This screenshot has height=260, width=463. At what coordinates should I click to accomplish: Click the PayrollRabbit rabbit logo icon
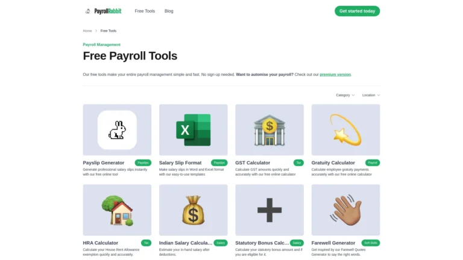pyautogui.click(x=87, y=11)
